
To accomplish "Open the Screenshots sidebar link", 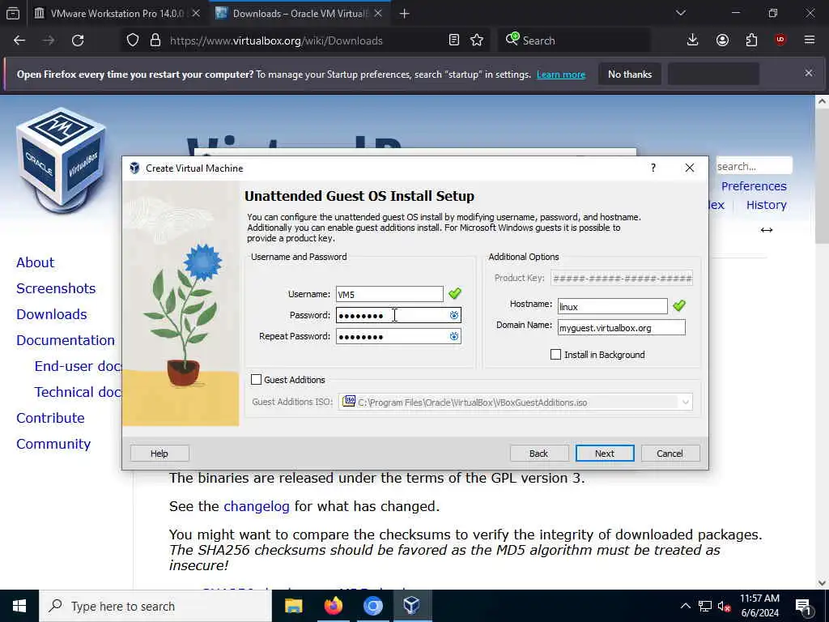I will coord(56,288).
